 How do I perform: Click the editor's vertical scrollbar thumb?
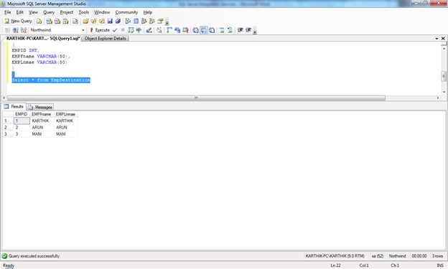444,76
